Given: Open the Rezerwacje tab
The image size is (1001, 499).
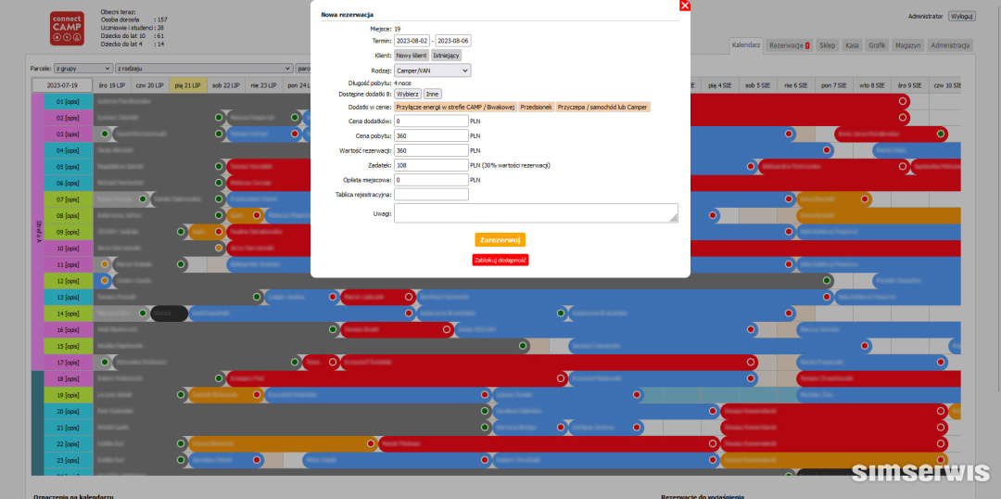Looking at the screenshot, I should (x=789, y=46).
